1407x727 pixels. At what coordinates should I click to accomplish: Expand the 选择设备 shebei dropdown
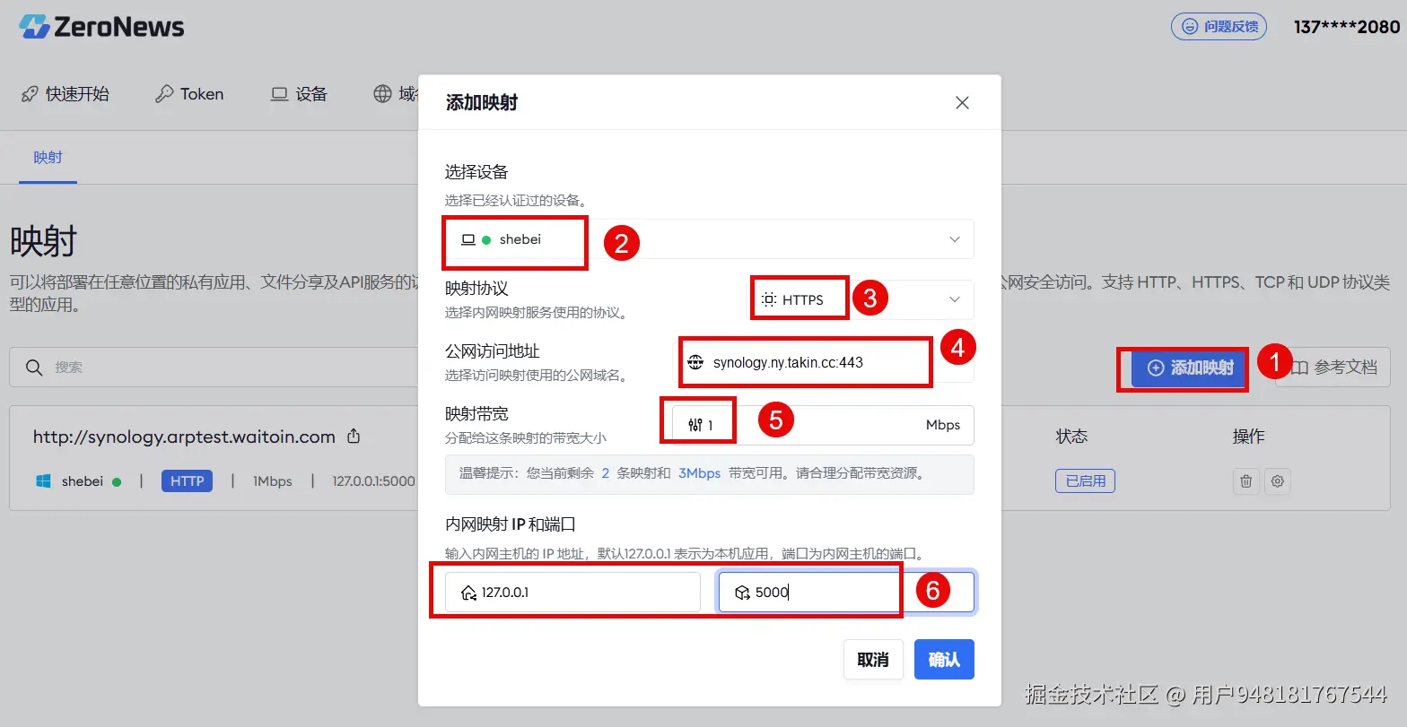709,239
